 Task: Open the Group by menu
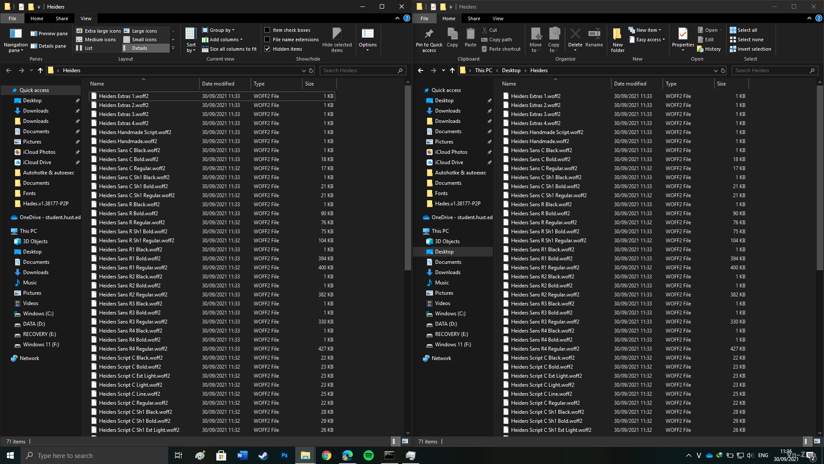218,30
